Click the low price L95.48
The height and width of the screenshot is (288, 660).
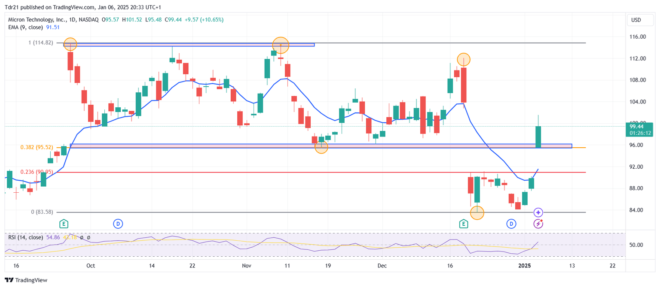pos(154,20)
